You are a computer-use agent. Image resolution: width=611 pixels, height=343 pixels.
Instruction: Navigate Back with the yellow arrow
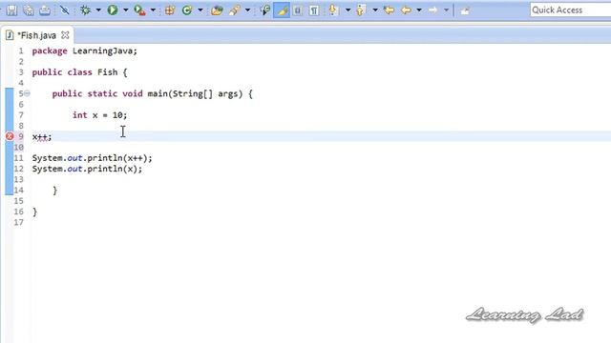[406, 10]
